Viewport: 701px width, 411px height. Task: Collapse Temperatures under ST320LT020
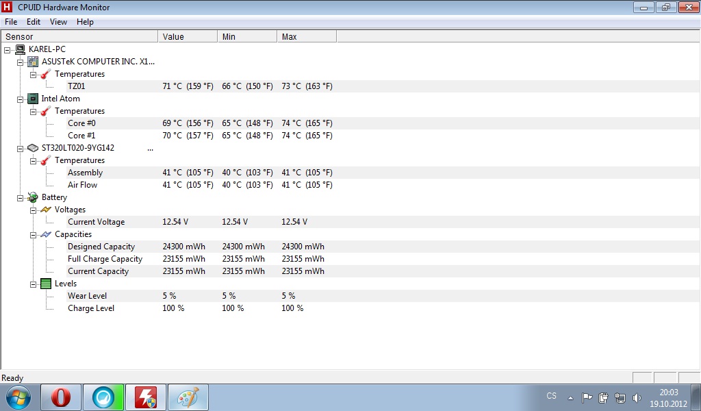[33, 161]
